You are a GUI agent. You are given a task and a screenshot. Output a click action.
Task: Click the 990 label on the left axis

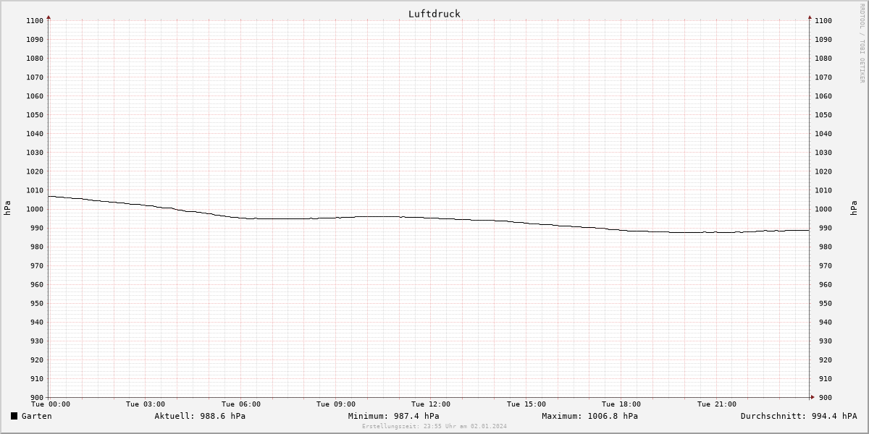pyautogui.click(x=37, y=228)
